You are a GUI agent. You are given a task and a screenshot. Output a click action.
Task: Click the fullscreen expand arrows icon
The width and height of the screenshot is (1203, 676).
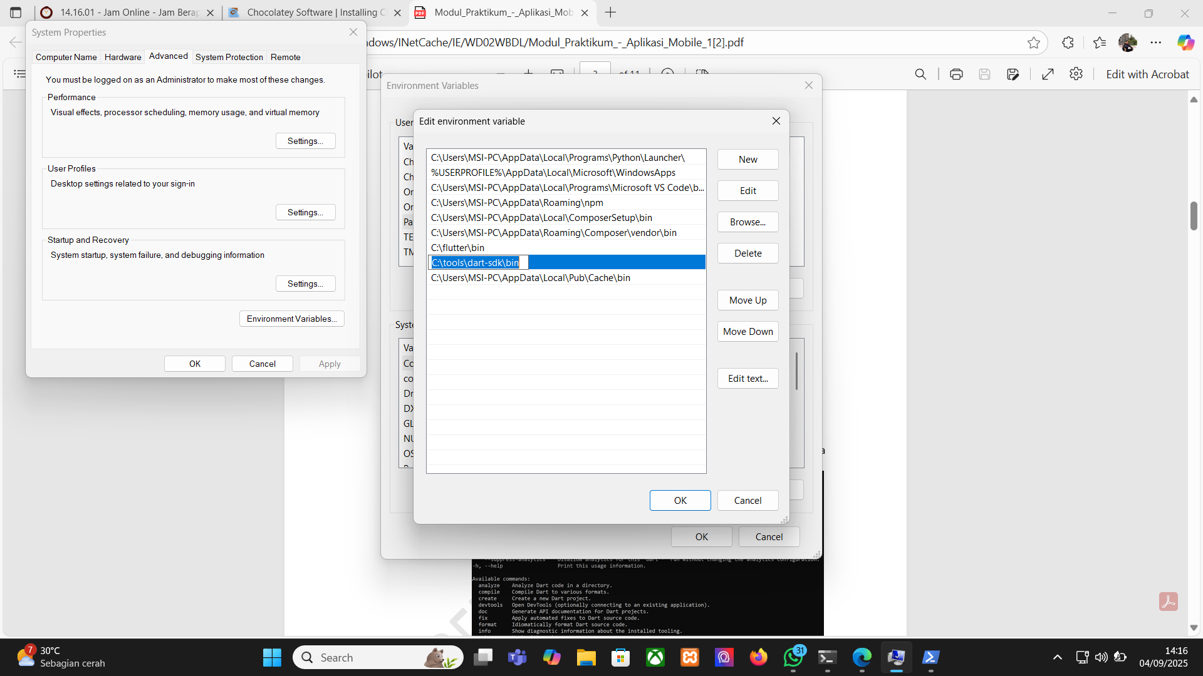[1048, 74]
